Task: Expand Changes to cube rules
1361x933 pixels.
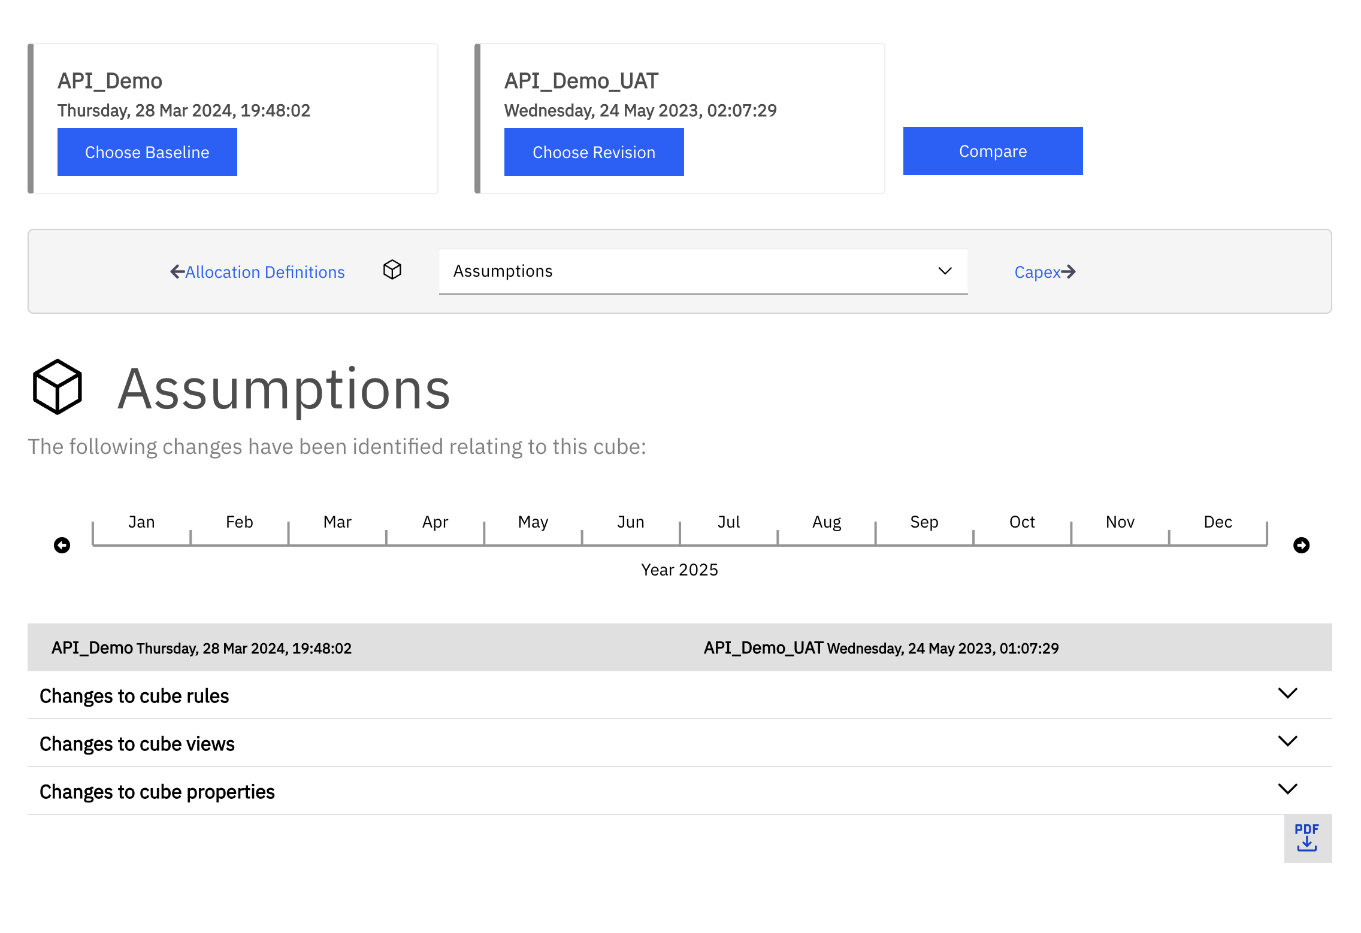Action: [x=680, y=695]
